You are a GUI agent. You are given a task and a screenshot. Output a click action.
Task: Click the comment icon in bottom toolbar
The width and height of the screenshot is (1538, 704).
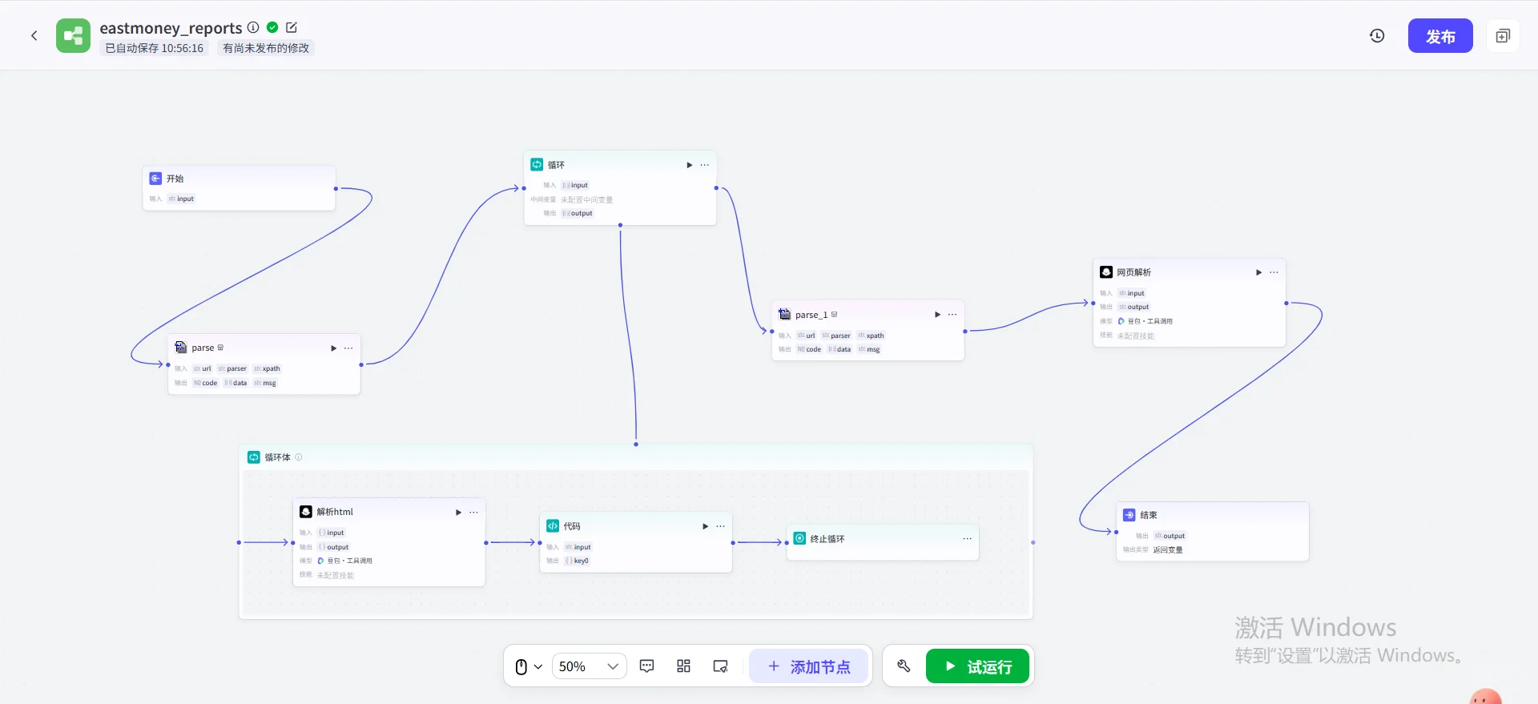[x=647, y=666]
